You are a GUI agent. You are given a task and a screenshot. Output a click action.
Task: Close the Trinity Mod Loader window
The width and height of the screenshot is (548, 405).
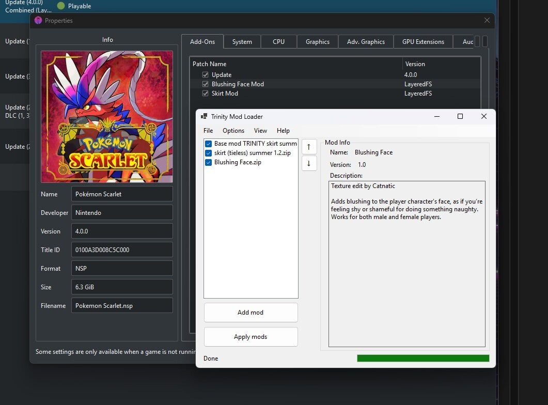[483, 116]
